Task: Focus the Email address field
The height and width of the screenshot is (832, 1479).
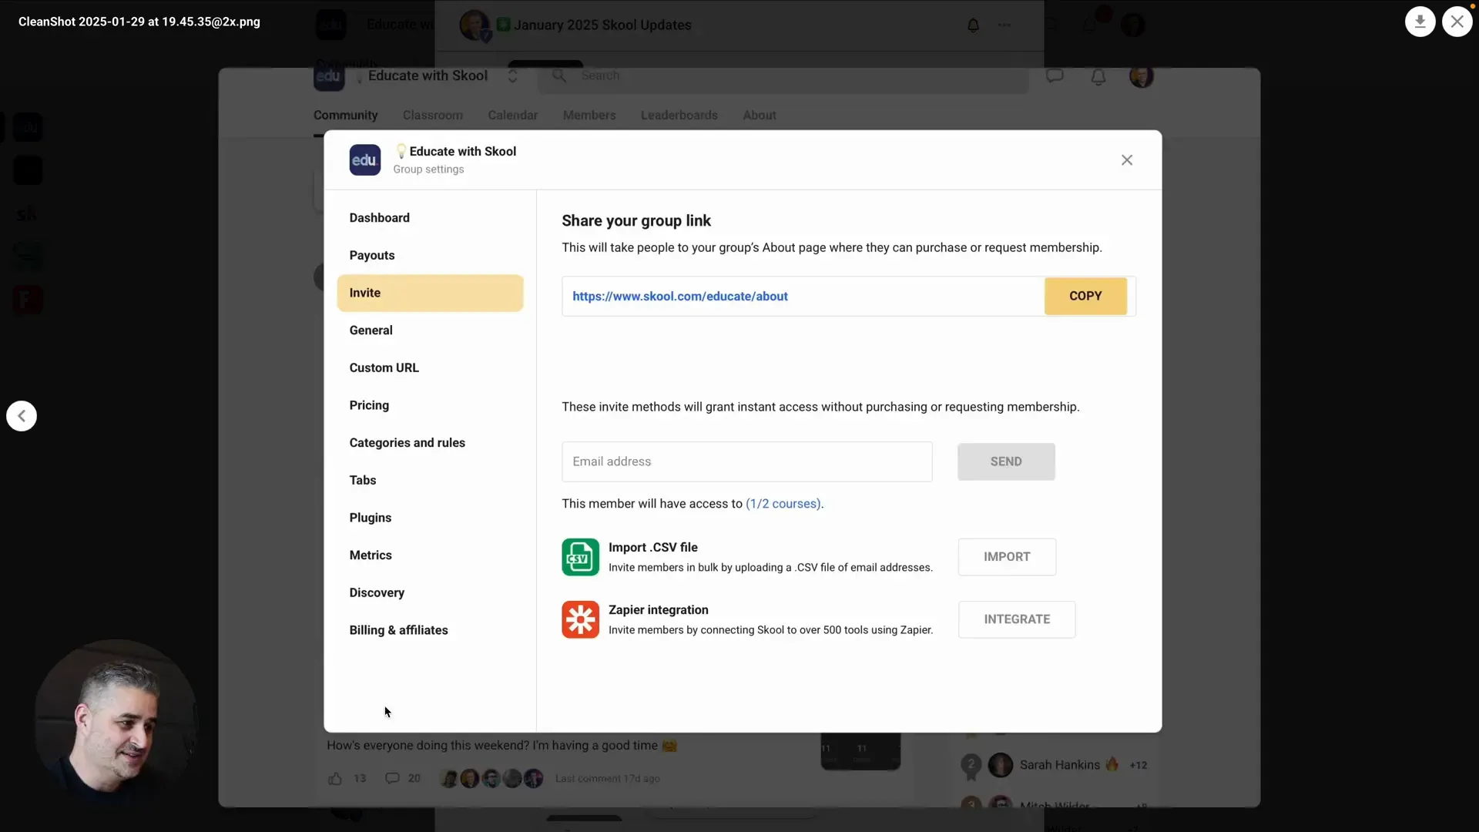Action: coord(746,461)
